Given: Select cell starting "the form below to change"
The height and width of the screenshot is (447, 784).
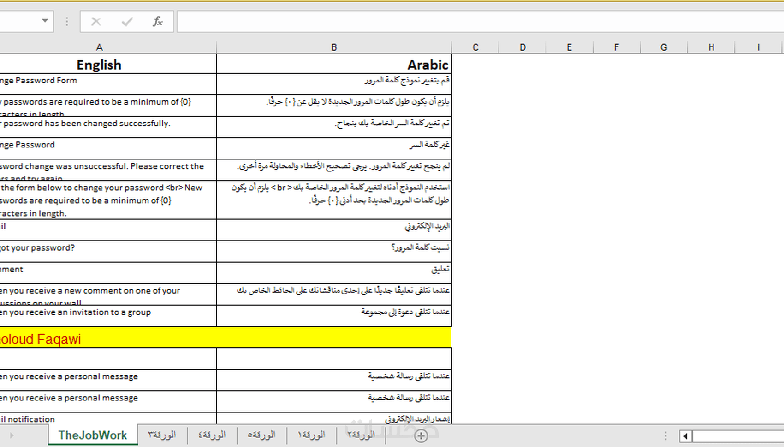Looking at the screenshot, I should [108, 200].
